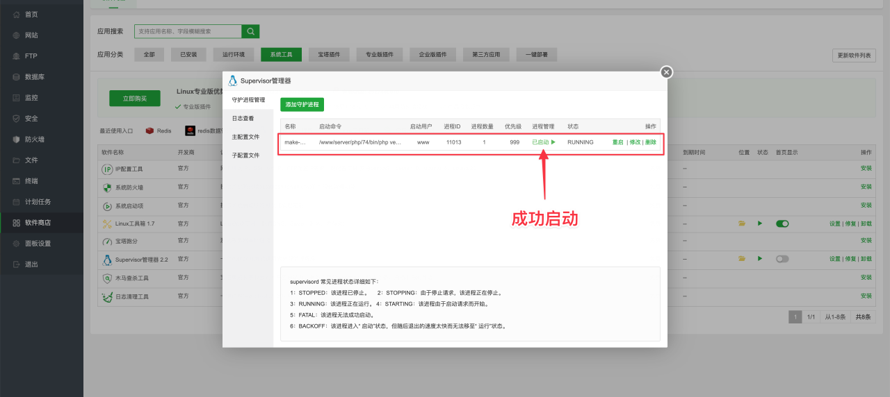Image resolution: width=890 pixels, height=397 pixels.
Task: Open 软件商店 software store
Action: coord(38,222)
